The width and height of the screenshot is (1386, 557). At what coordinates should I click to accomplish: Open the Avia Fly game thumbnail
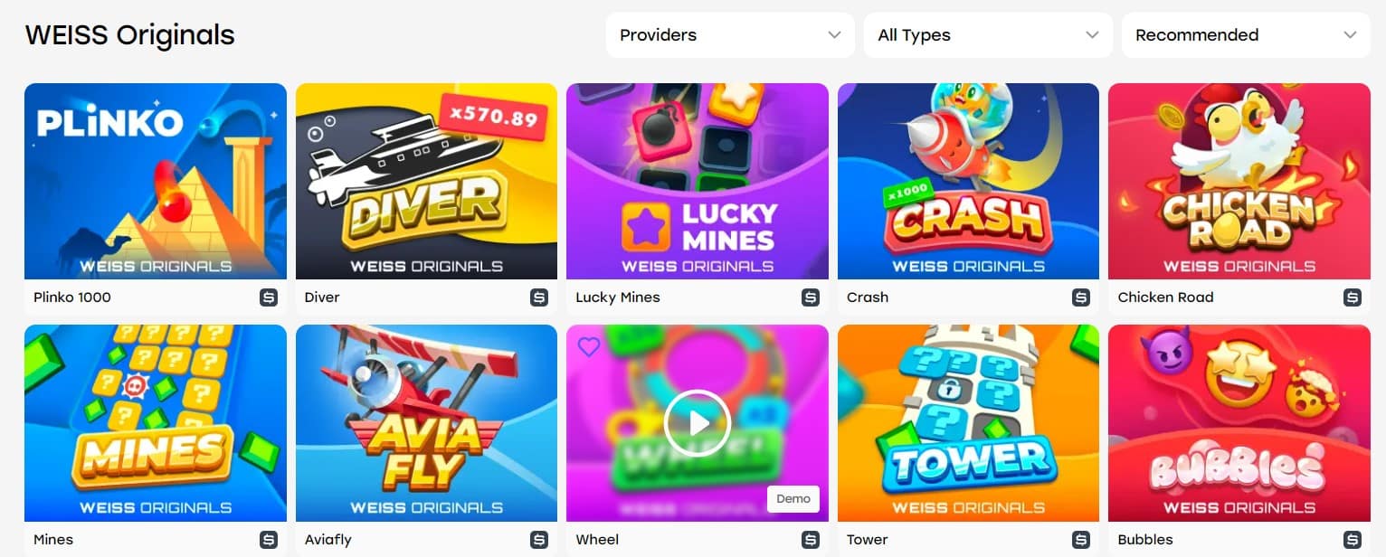(426, 423)
